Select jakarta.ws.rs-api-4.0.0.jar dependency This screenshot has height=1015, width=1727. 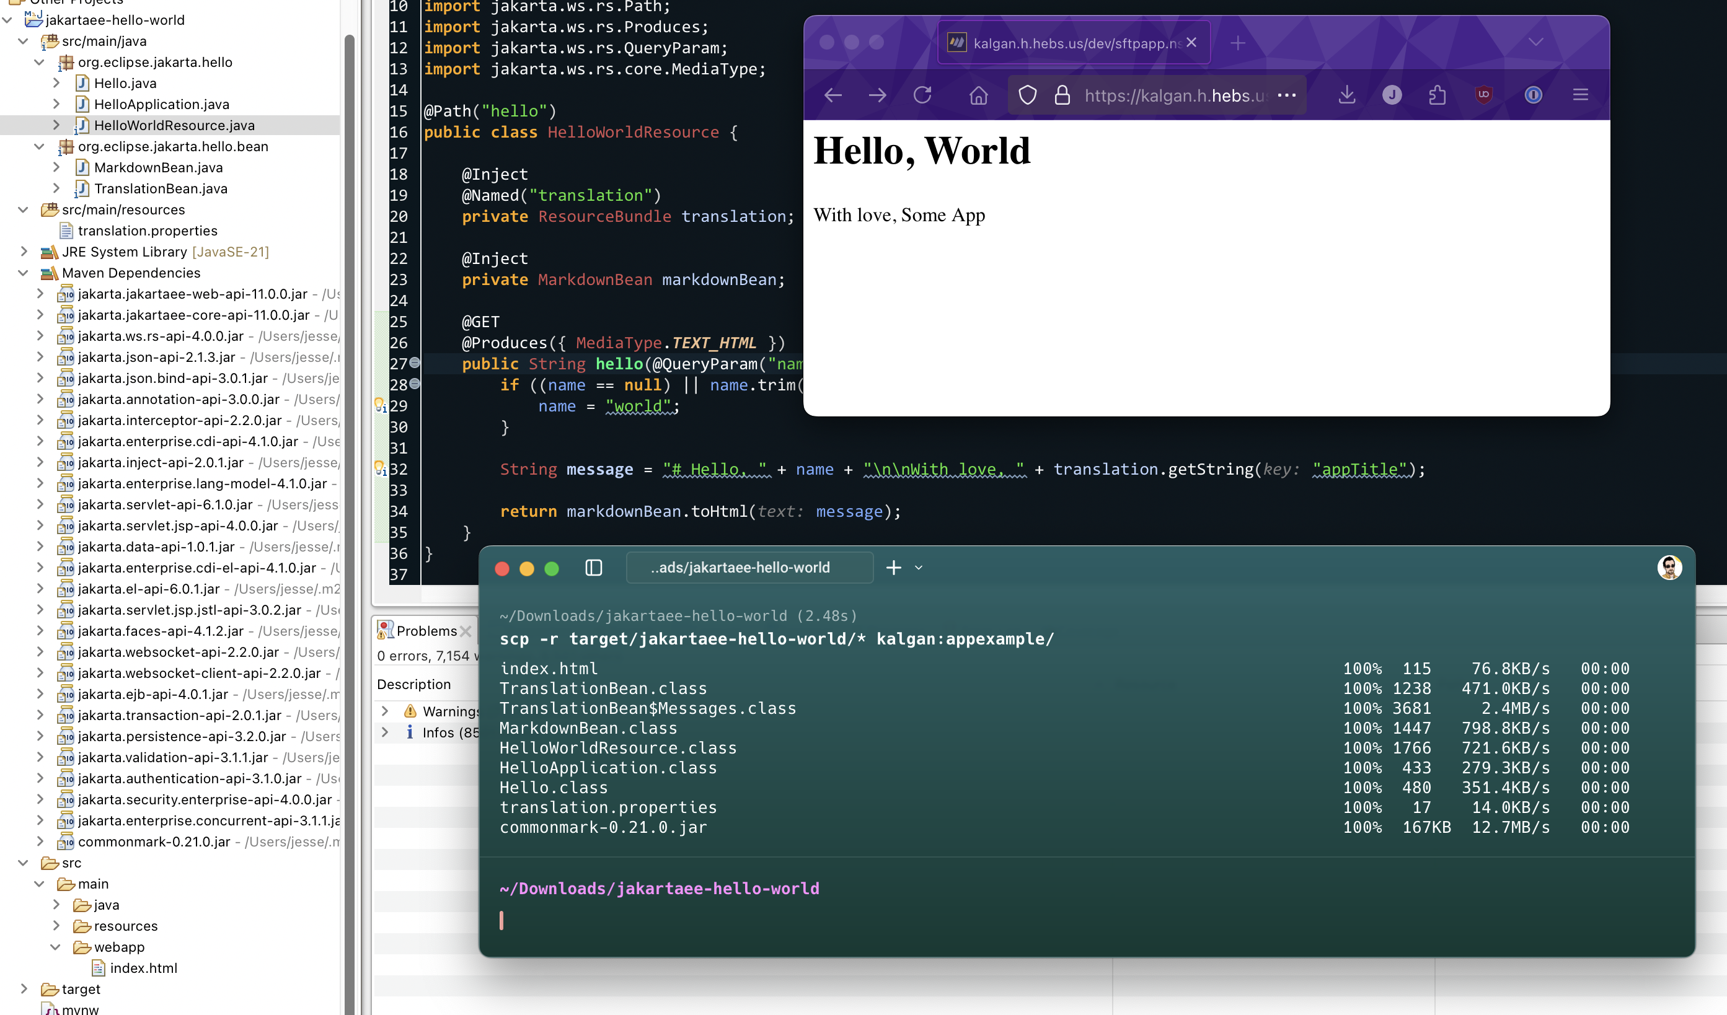coord(161,336)
